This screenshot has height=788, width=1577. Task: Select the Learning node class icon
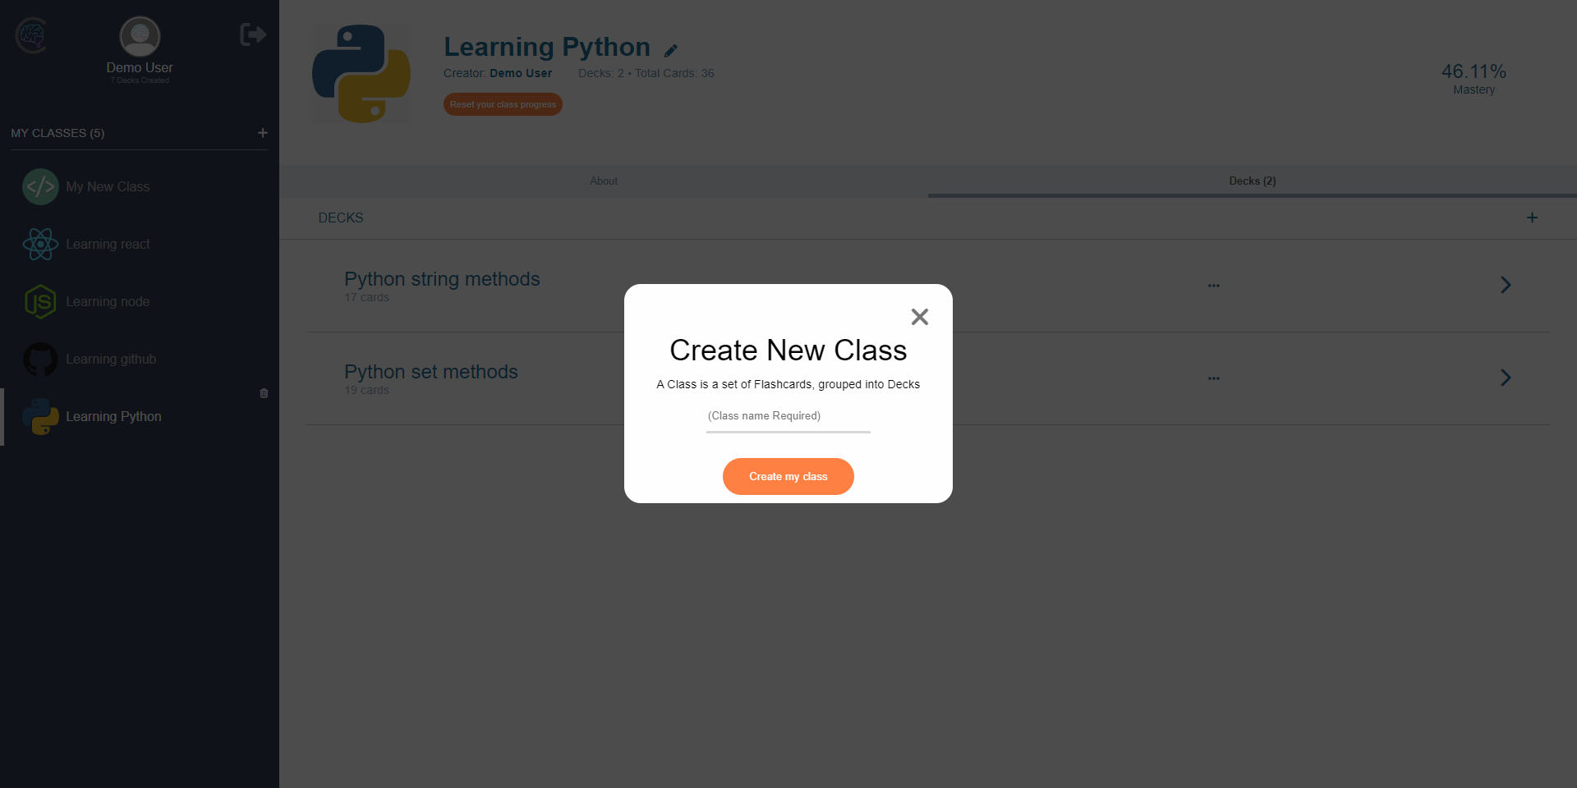coord(40,301)
